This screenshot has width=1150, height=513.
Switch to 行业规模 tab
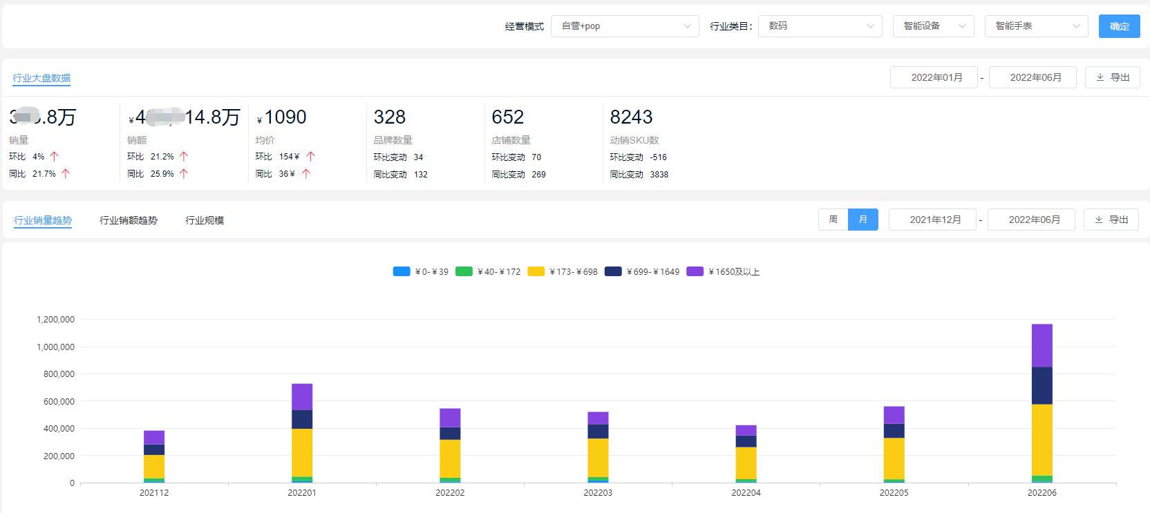coord(205,220)
